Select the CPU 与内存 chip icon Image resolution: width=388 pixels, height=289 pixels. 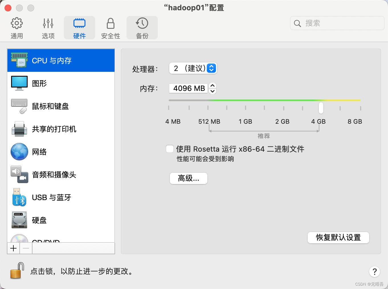[x=19, y=60]
